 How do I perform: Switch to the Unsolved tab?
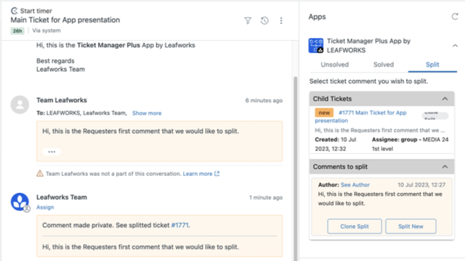334,65
